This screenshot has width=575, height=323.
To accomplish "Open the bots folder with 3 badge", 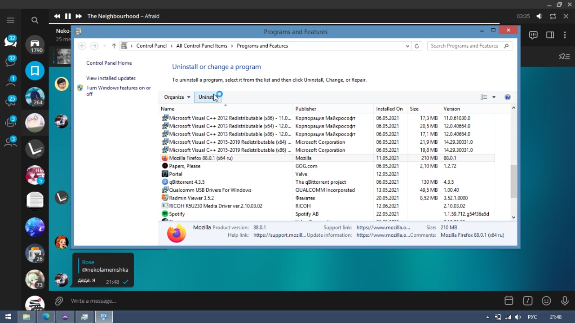I will (10, 122).
